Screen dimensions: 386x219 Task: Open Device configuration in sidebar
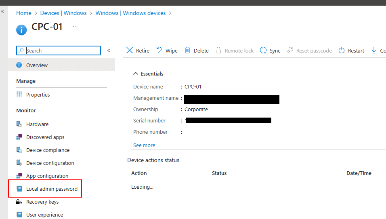(x=50, y=163)
